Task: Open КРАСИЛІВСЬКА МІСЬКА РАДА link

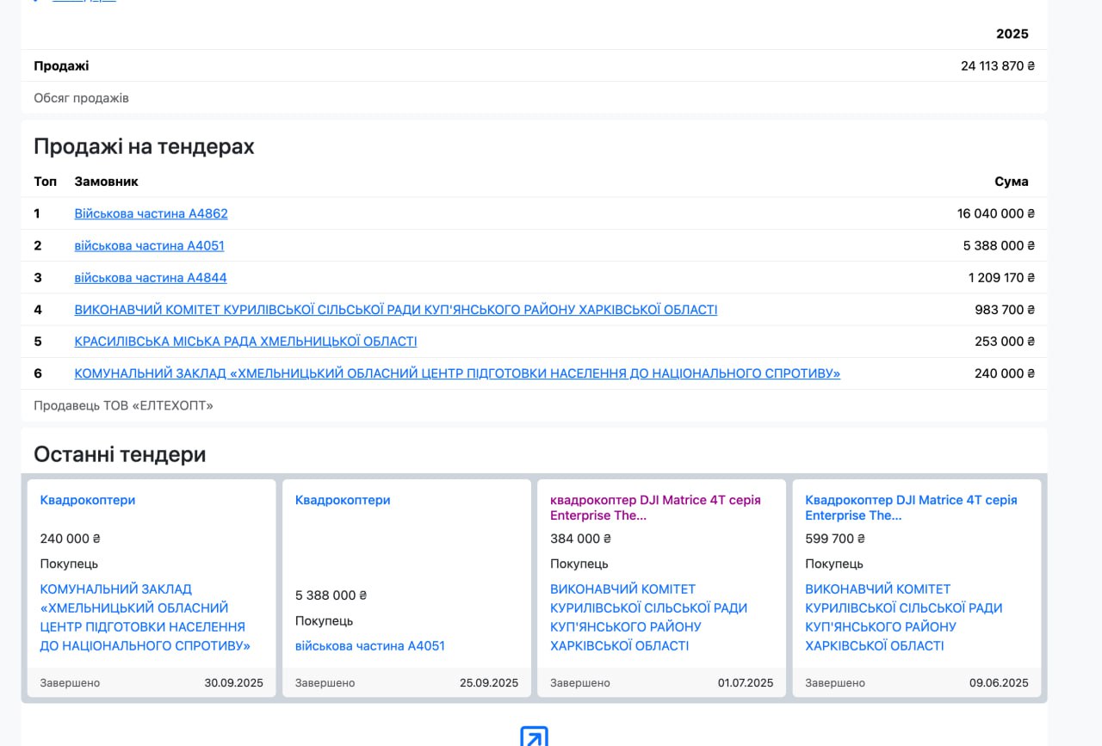Action: [245, 342]
